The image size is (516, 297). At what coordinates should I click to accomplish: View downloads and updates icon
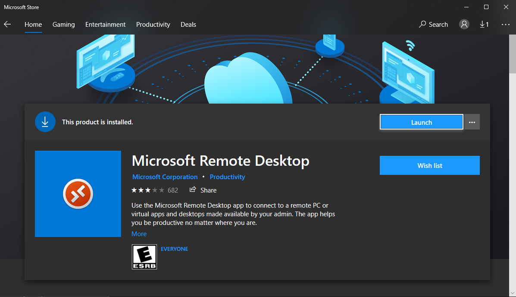(x=484, y=25)
